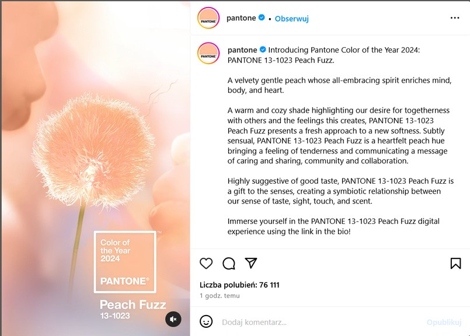Expand options via the ellipsis at top right
470x336 pixels.
454,18
